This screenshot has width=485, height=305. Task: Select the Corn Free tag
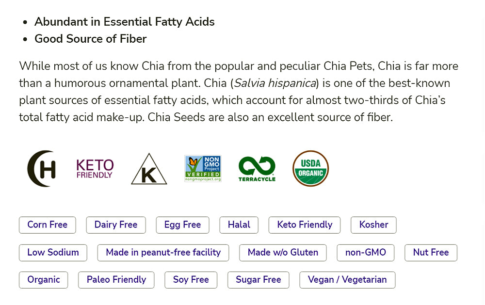(48, 225)
